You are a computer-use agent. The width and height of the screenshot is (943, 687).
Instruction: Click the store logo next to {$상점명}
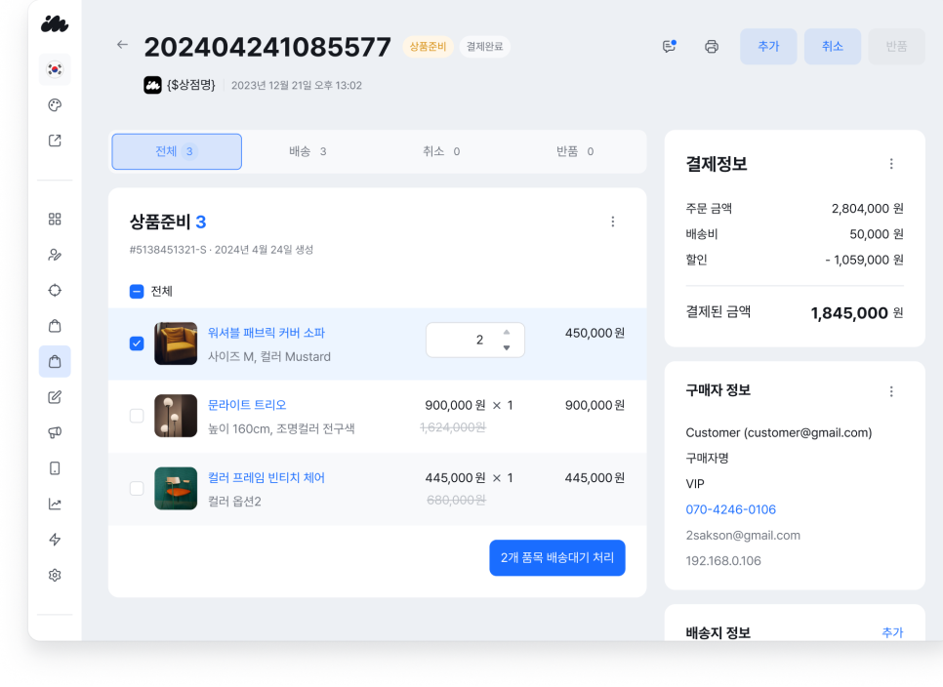point(152,85)
